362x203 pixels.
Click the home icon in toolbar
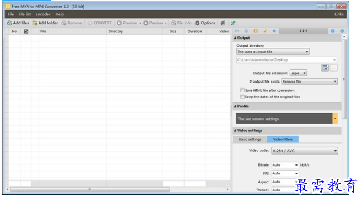click(223, 23)
